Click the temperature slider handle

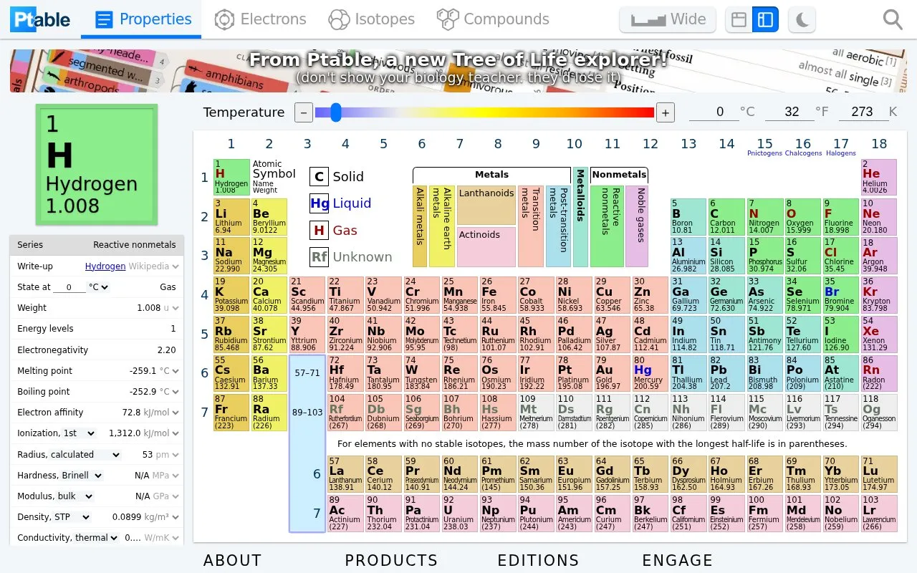pyautogui.click(x=335, y=112)
